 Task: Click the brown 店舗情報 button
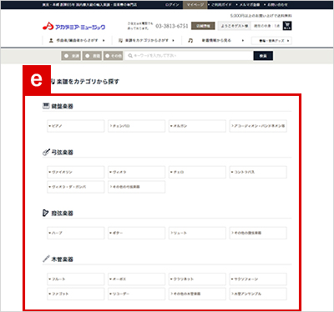(x=203, y=26)
